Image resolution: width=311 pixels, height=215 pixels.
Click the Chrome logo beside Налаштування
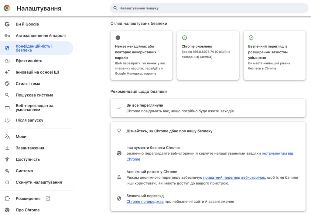tap(7, 8)
